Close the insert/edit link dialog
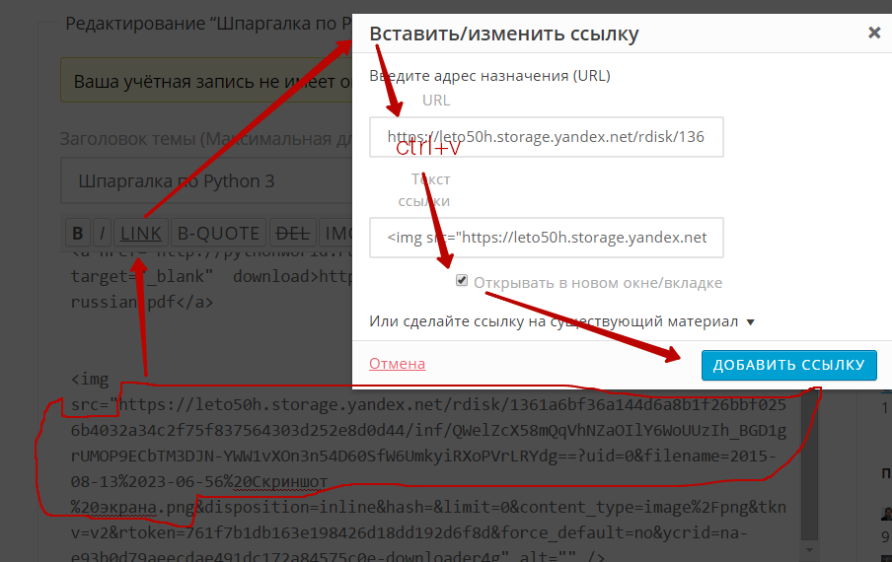Screen dimensions: 892x562 click(x=874, y=33)
